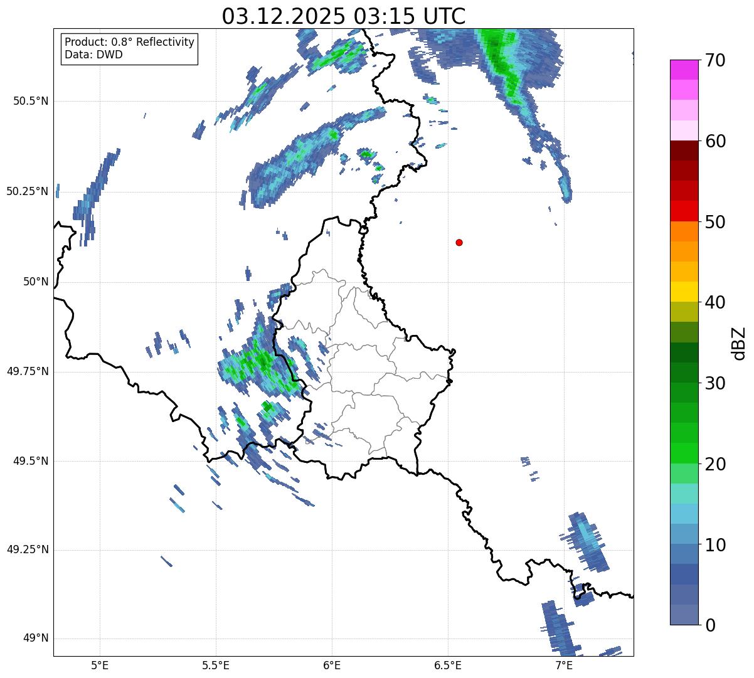
Task: Click the 49°N latitude axis label
Action: coord(35,638)
